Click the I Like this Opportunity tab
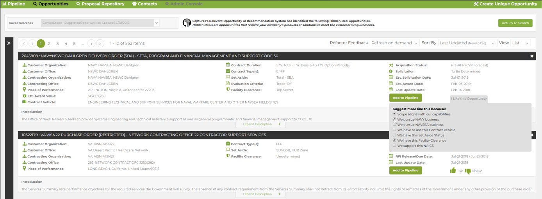This screenshot has height=199, width=542. (x=469, y=99)
